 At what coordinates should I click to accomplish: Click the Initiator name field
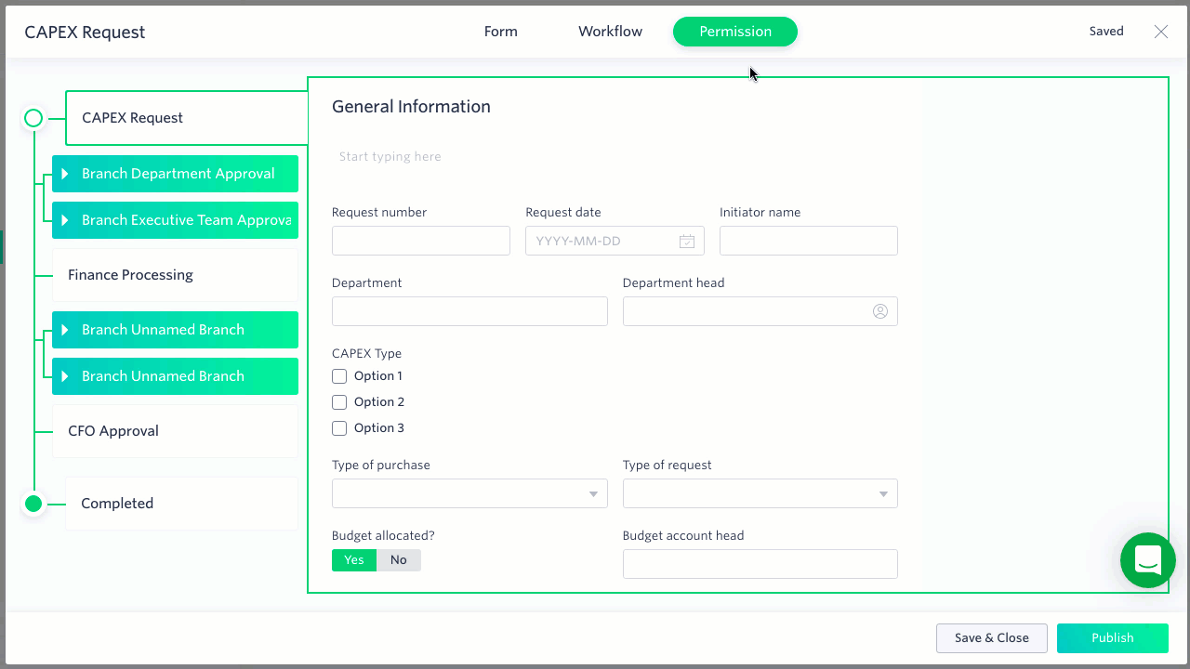click(809, 241)
